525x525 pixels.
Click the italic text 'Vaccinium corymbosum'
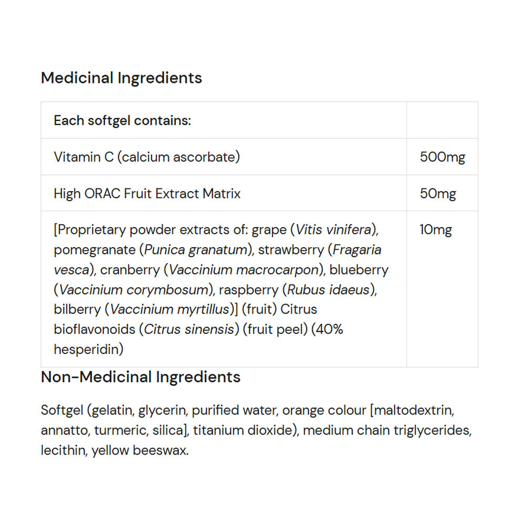pos(133,290)
